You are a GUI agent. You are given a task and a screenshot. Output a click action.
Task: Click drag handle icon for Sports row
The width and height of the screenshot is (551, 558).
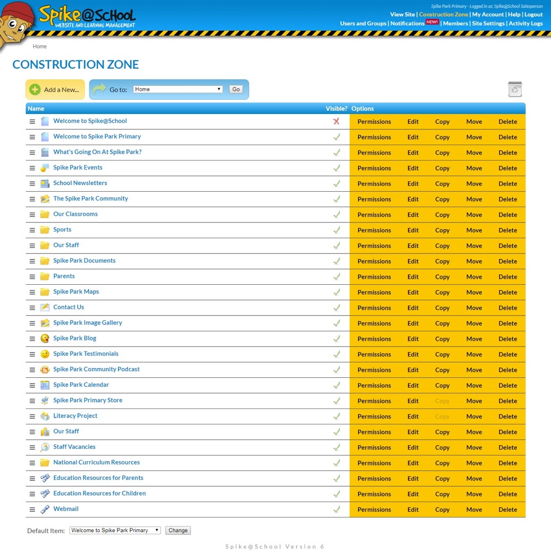click(x=32, y=230)
